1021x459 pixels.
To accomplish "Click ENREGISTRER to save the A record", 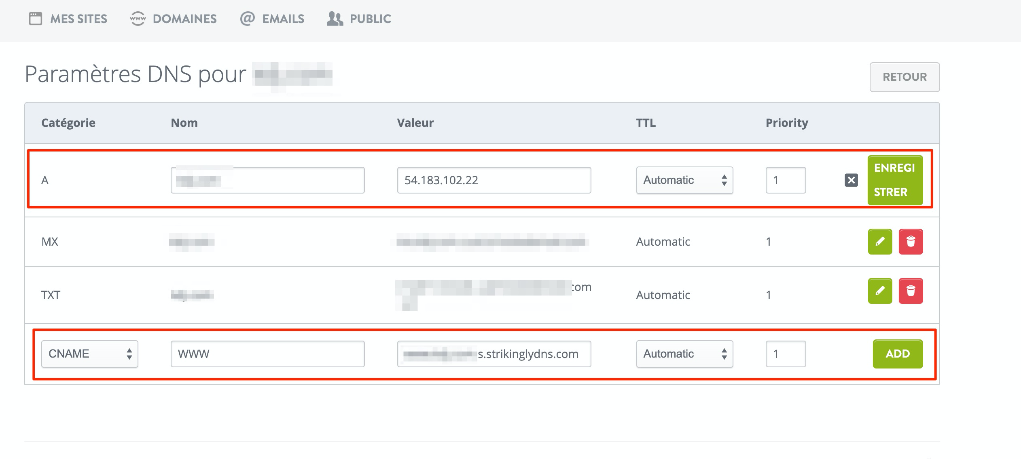I will click(x=895, y=180).
